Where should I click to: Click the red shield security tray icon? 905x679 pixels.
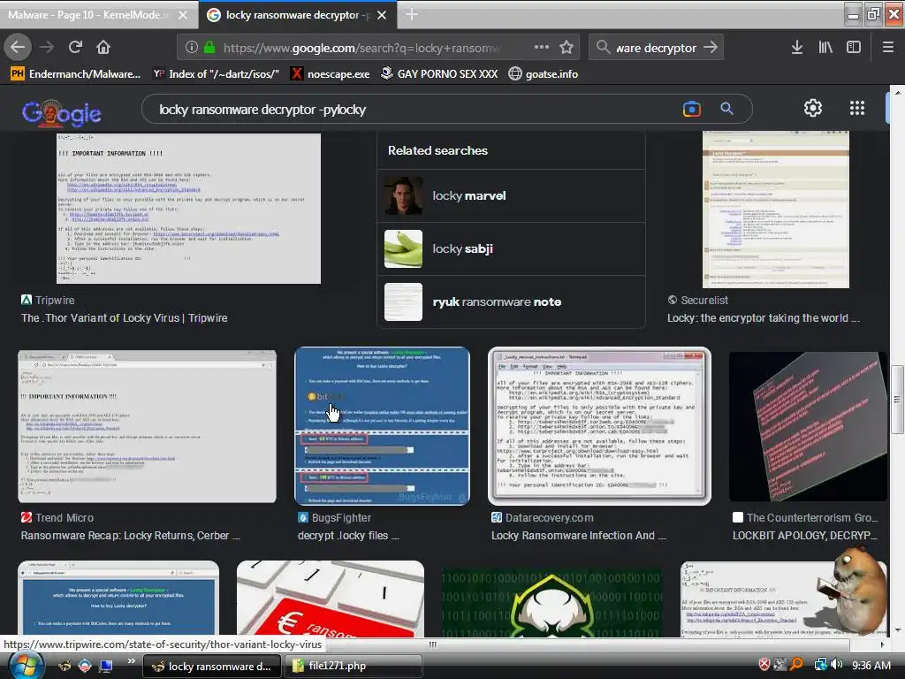coord(764,665)
